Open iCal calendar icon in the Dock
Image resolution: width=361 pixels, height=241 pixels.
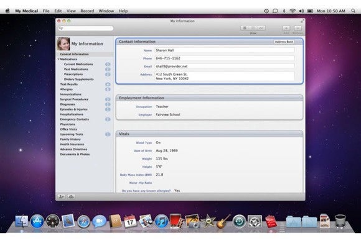click(130, 221)
